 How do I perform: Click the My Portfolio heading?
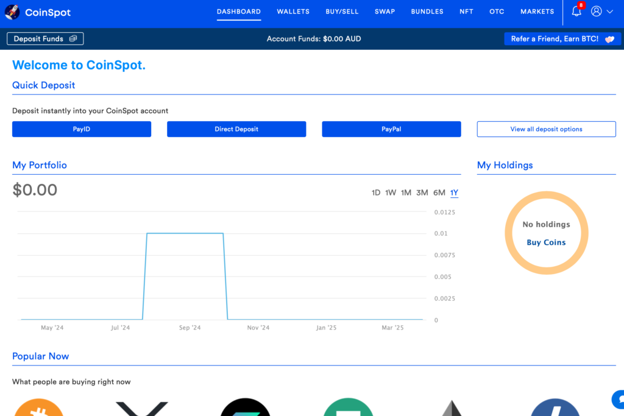coord(40,165)
